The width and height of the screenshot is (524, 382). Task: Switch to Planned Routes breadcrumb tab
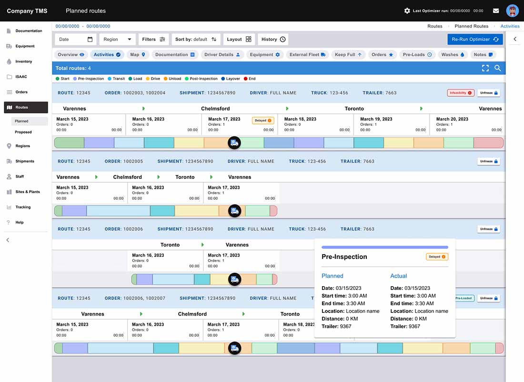(x=471, y=26)
